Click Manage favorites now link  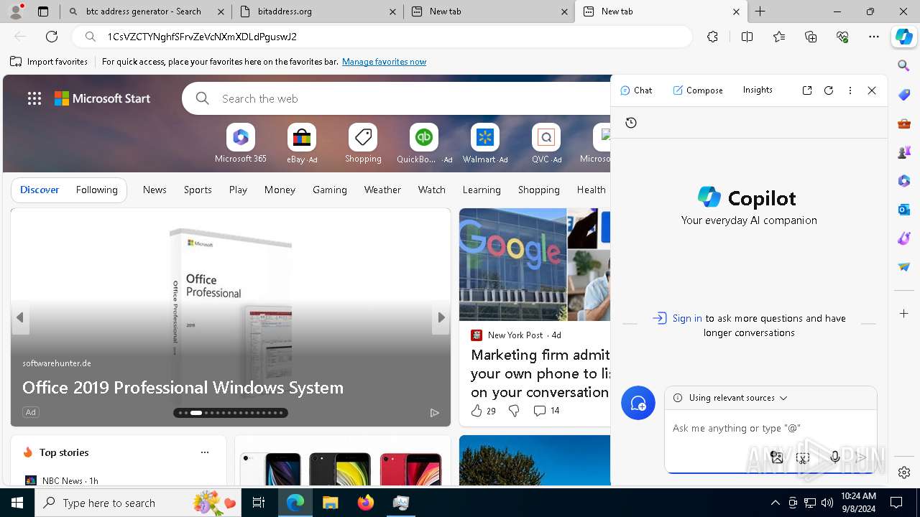(384, 62)
